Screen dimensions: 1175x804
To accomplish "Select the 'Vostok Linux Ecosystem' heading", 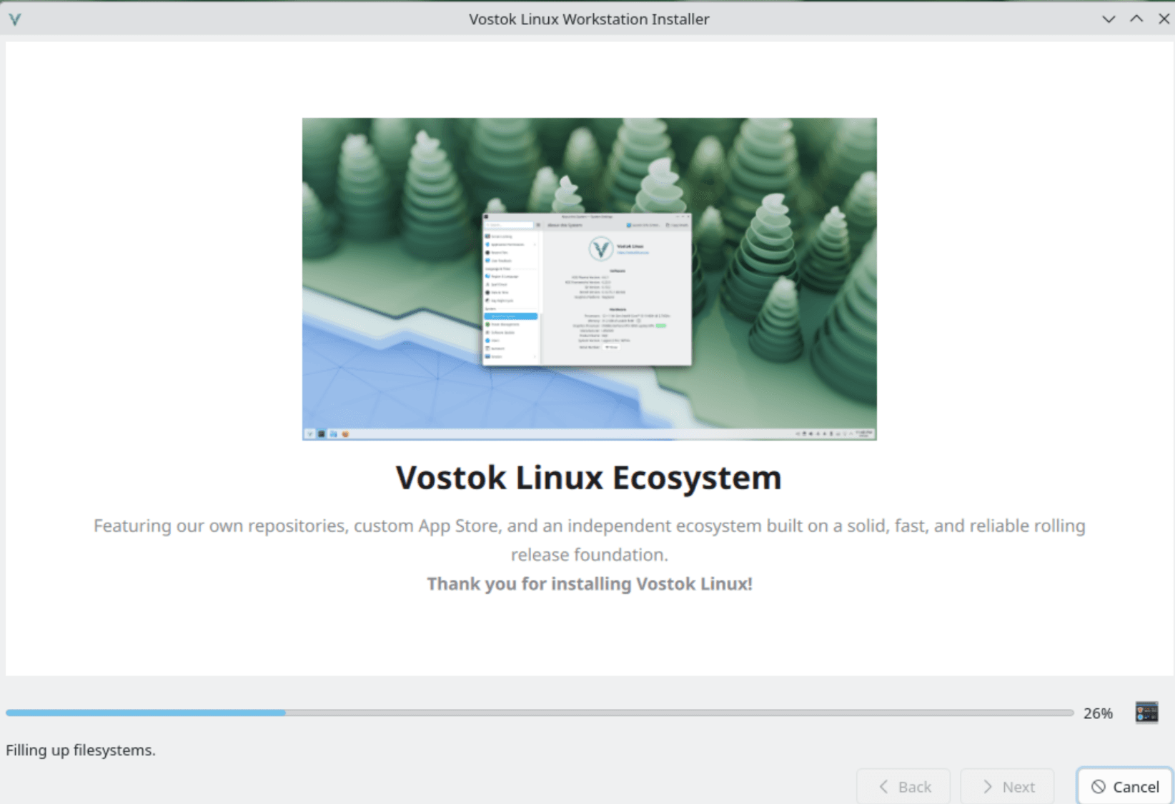I will [x=588, y=478].
